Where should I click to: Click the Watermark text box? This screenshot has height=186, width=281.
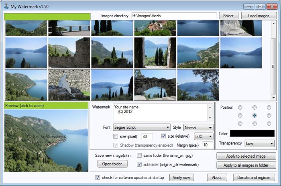click(161, 112)
